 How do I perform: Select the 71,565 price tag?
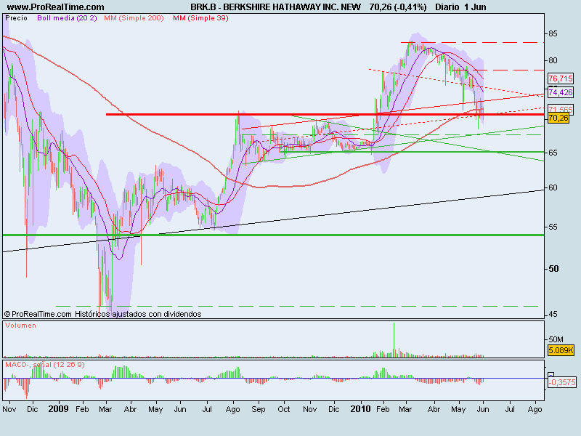(x=561, y=110)
